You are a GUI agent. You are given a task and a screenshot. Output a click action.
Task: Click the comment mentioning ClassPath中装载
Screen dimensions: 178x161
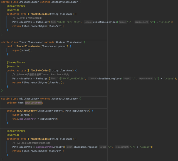point(31,143)
